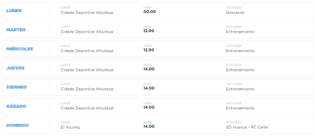Open the VIERNES schedule row
The width and height of the screenshot is (315, 136).
click(158, 87)
